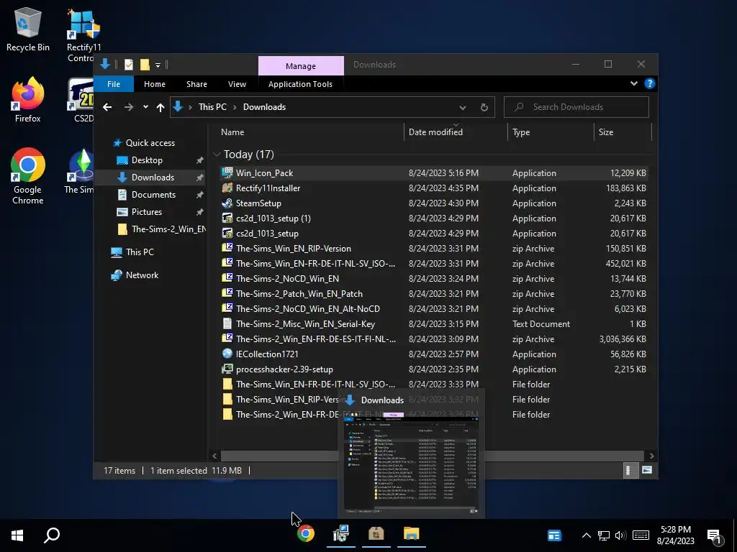Open The-Sims-2_Win_EN folder in sidebar
This screenshot has width=737, height=552.
point(161,229)
